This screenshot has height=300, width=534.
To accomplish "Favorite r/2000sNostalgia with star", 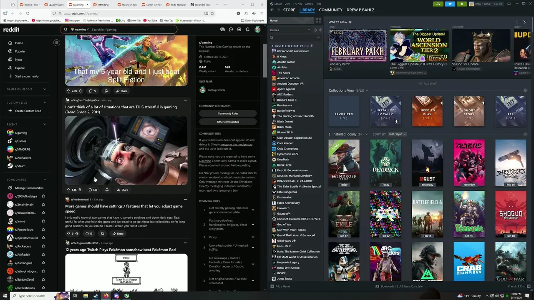I will point(43,196).
